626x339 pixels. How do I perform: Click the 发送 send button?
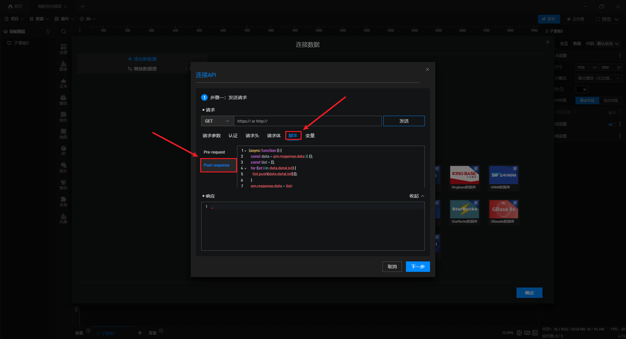[404, 121]
